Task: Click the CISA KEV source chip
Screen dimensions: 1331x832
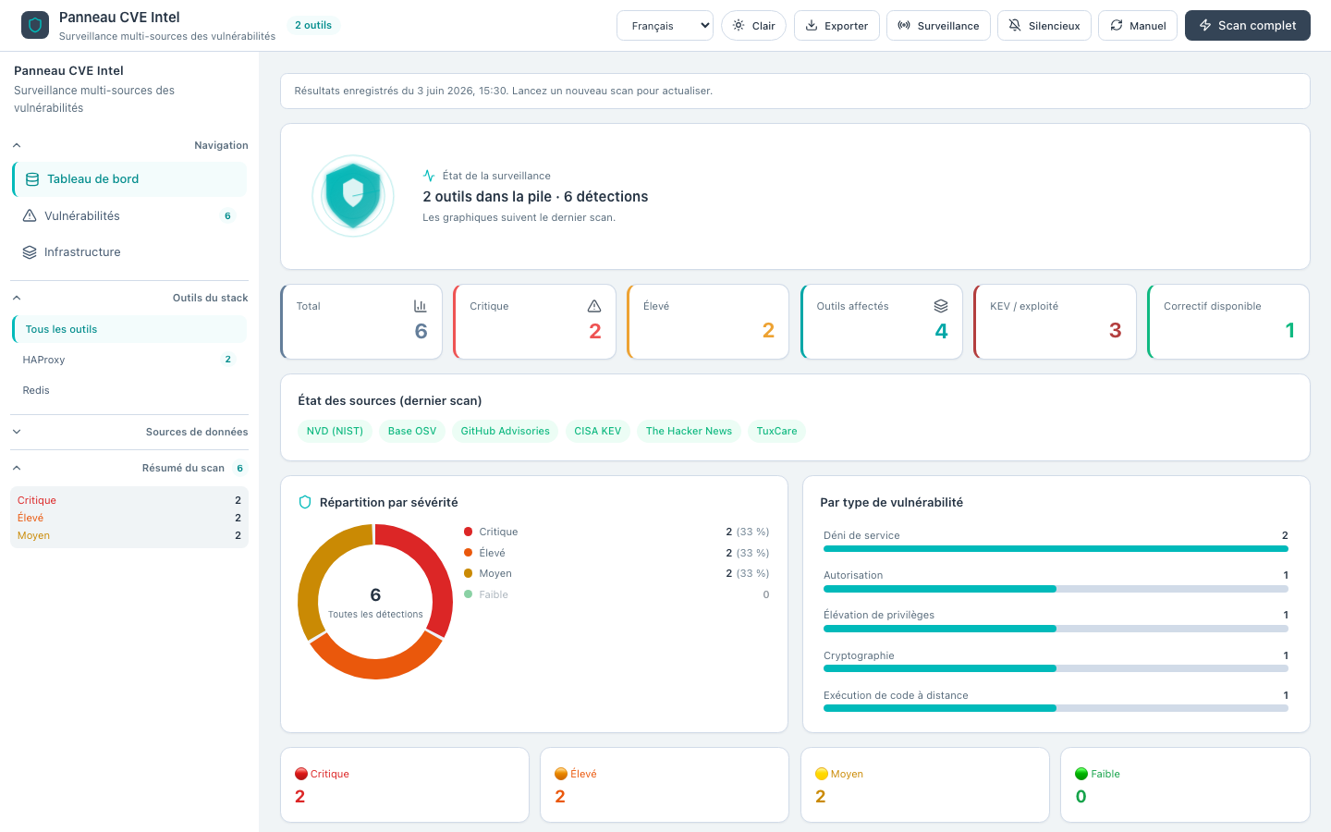Action: pos(598,431)
